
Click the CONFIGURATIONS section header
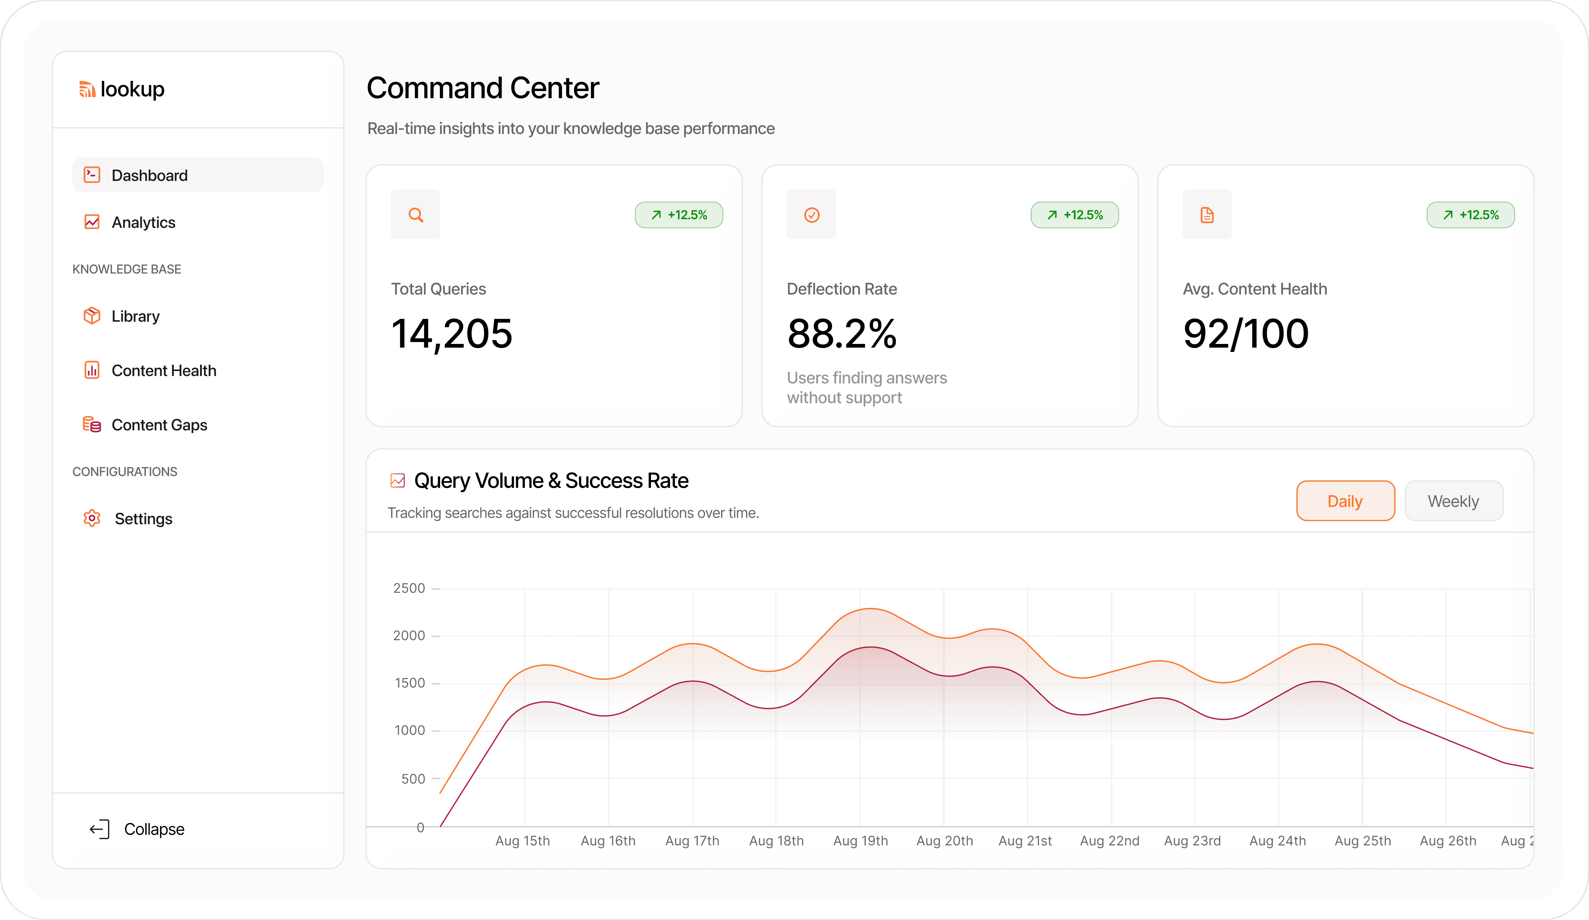(124, 471)
